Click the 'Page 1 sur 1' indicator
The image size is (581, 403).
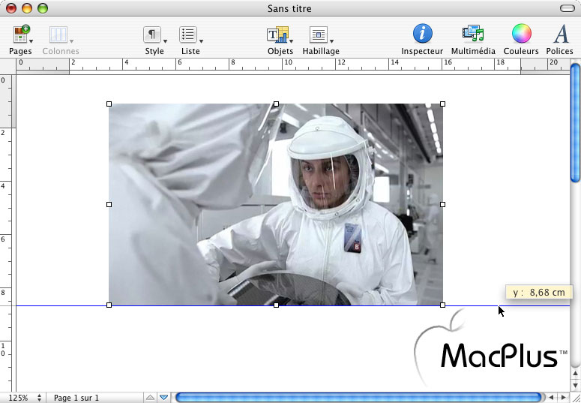(x=76, y=398)
